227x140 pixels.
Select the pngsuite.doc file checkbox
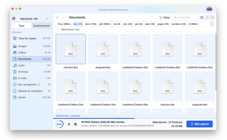pyautogui.click(x=91, y=37)
